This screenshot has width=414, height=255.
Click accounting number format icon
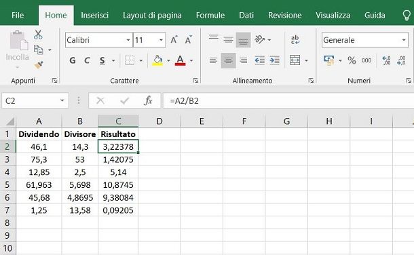(328, 60)
